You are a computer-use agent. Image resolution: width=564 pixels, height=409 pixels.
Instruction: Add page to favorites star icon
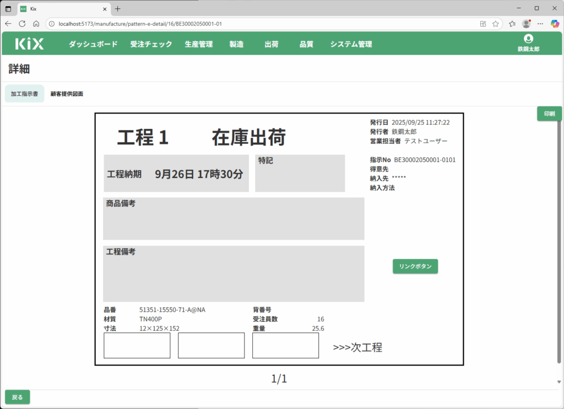(495, 24)
